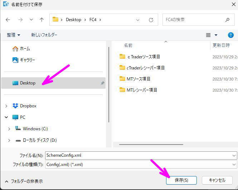Click the search magnifier icon
Screen dimensions: 238x190
pos(227,20)
